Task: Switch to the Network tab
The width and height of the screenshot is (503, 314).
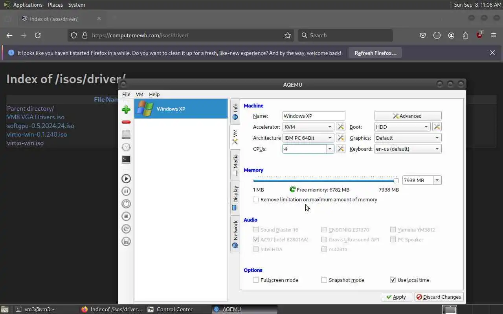Action: coord(235,234)
